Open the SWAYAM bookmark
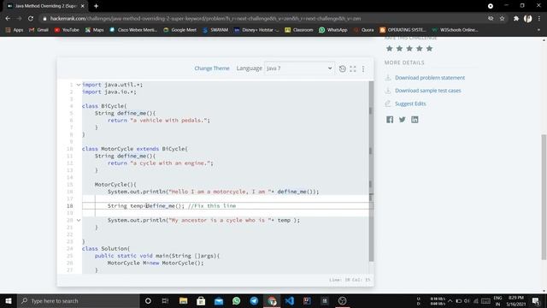The height and width of the screenshot is (308, 547). click(215, 30)
